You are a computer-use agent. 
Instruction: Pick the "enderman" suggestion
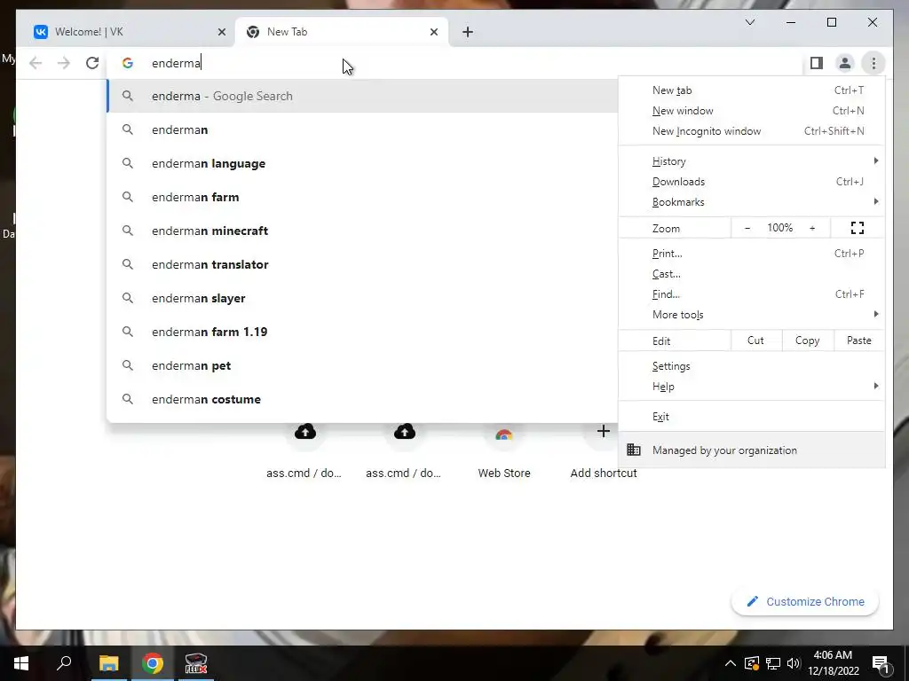point(362,129)
